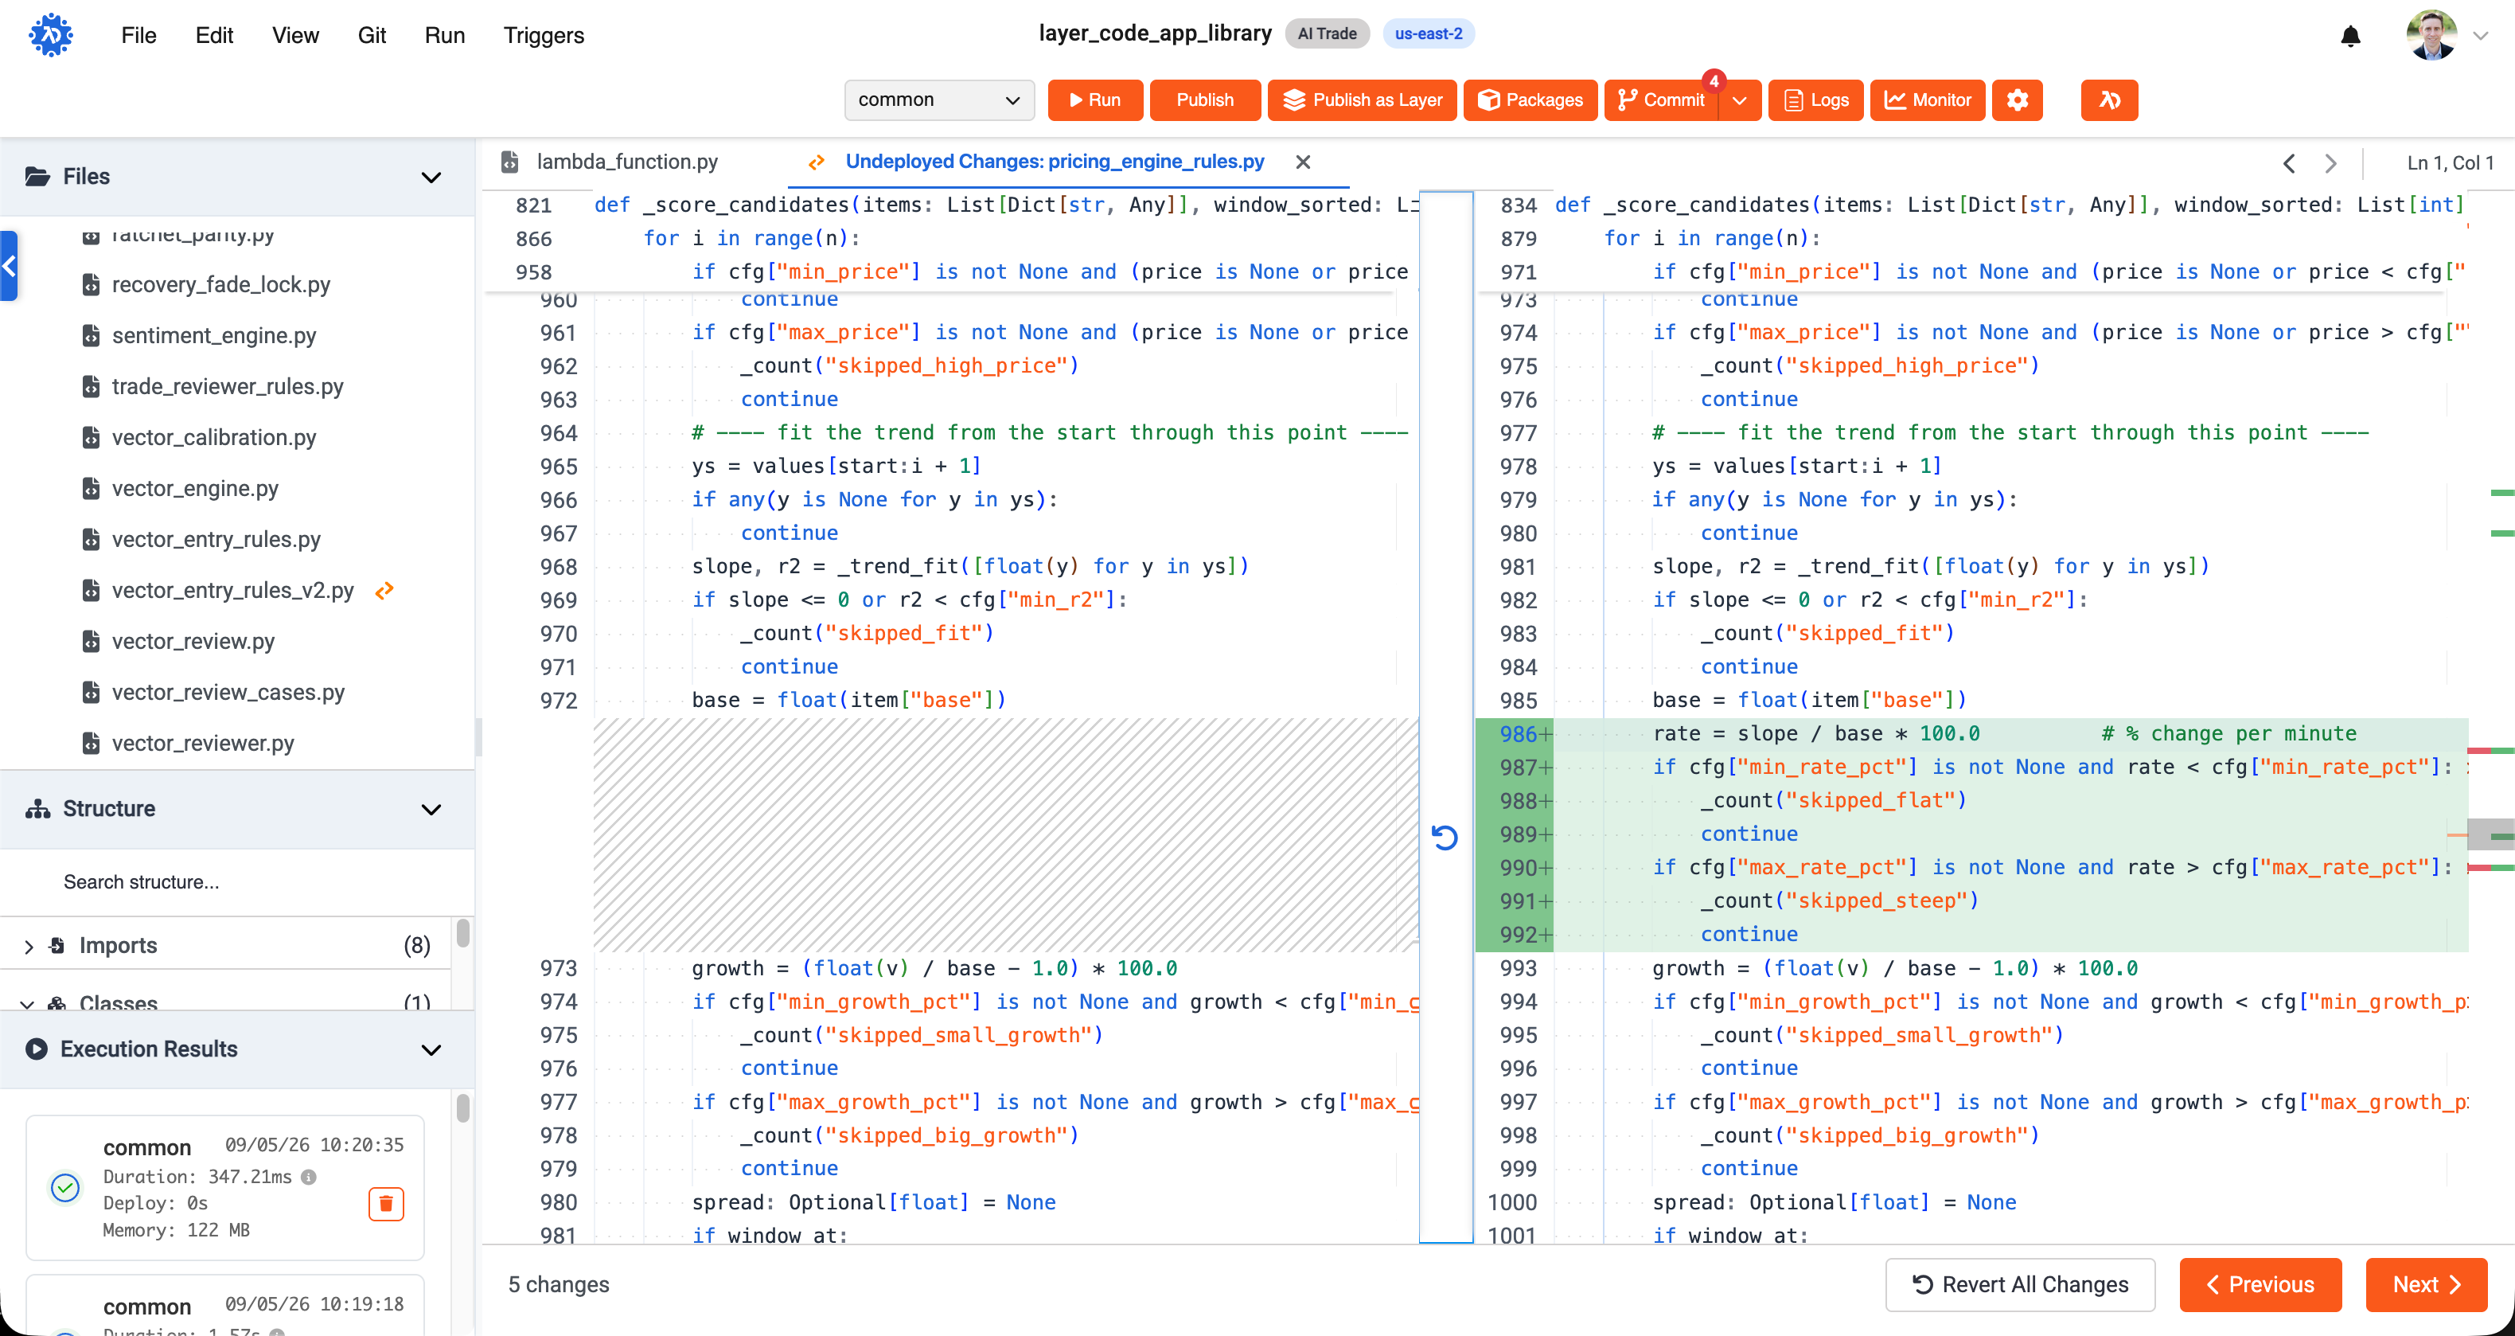
Task: Collapse the Files panel
Action: tap(431, 177)
